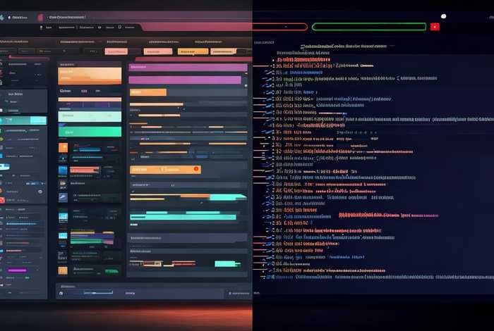Click the teal app icon in top-left corner

tap(2, 17)
